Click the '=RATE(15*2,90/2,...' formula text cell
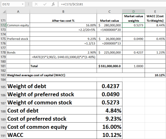Screen dimensions: 166x139 coord(63,57)
